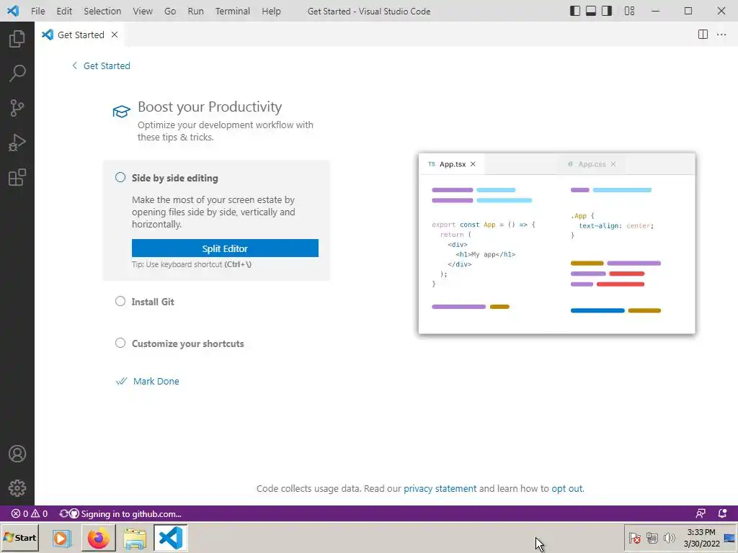The image size is (738, 553).
Task: Click the Ctrl+\ keyboard shortcut tip
Action: tap(238, 264)
